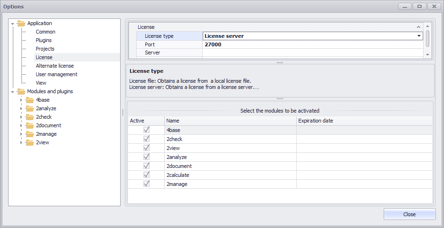This screenshot has width=444, height=228.
Task: Expand the 2view tree node
Action: click(x=21, y=142)
